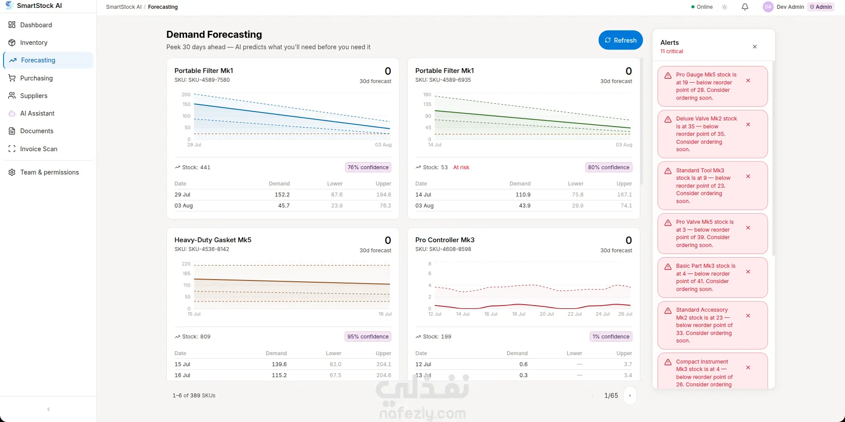Collapse the sidebar with the bottom chevron
Image resolution: width=845 pixels, height=422 pixels.
point(48,409)
